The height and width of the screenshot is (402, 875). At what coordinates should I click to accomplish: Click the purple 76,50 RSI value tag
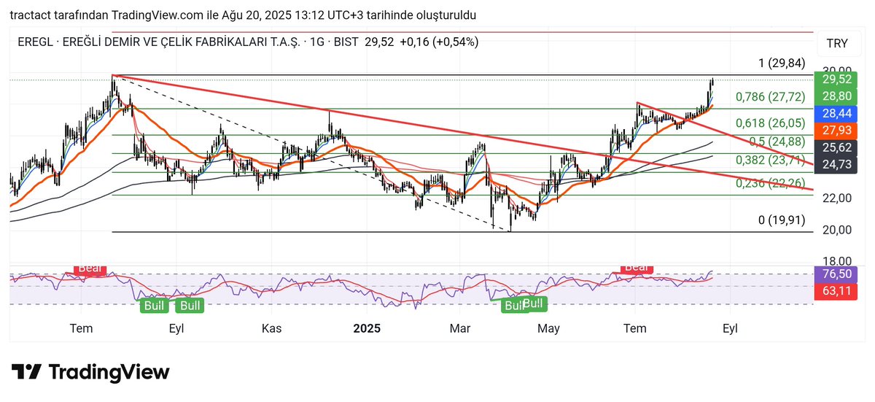point(837,274)
